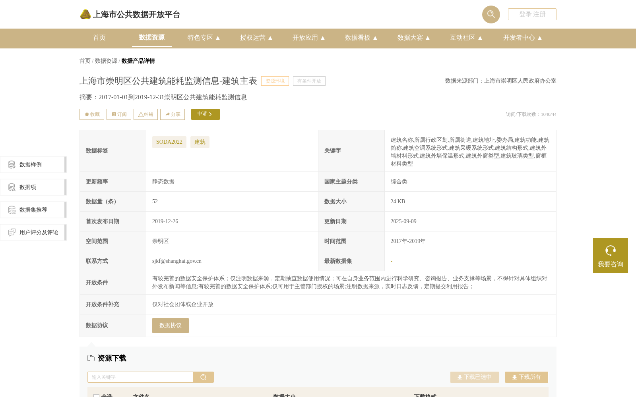The height and width of the screenshot is (397, 636).
Task: Open 数据项 in the side menu
Action: click(x=33, y=187)
